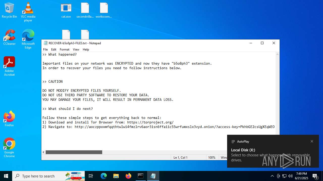Open the Format menu in Notepad

[65, 50]
